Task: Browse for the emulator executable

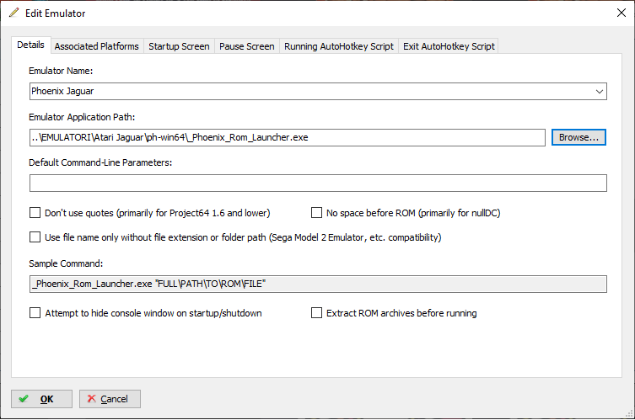Action: click(578, 137)
